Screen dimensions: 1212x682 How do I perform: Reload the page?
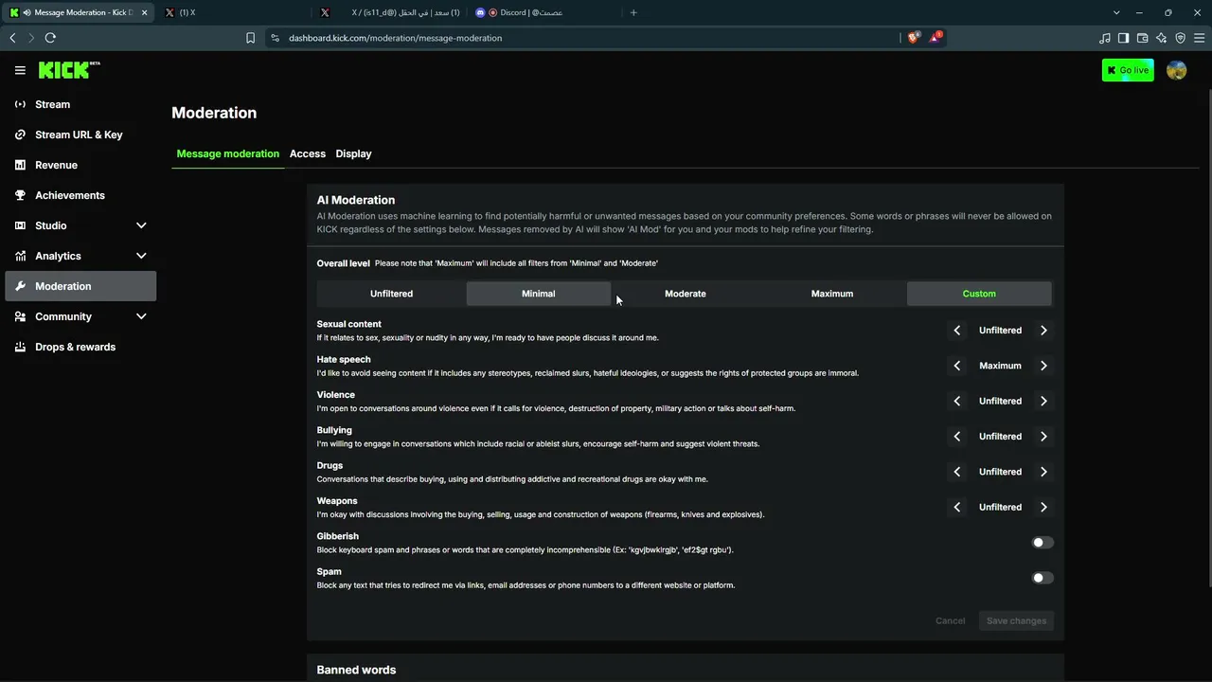tap(50, 38)
